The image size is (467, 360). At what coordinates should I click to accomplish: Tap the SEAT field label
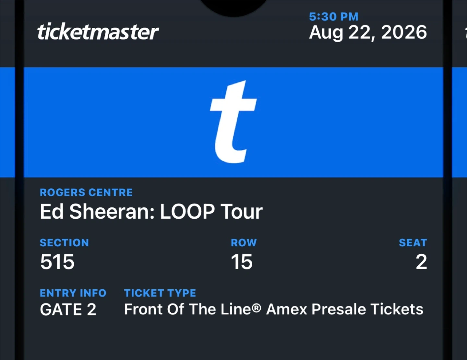click(x=413, y=243)
